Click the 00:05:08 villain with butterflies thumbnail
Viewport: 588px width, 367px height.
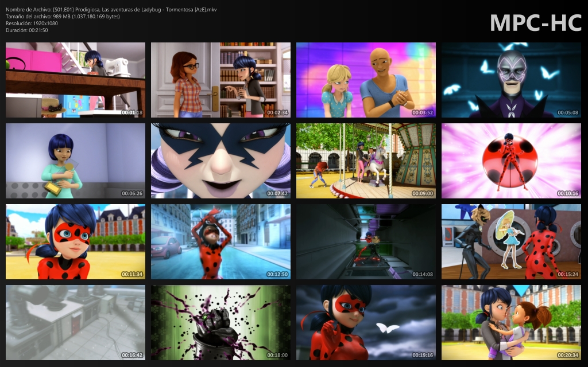click(511, 80)
